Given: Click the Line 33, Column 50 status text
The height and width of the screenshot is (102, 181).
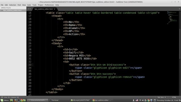Looking at the screenshot, I should 11,97.
